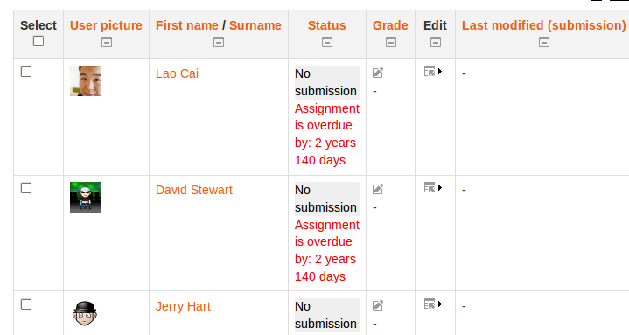Tick the select box for Jerry Hart
The width and height of the screenshot is (629, 335).
pos(26,304)
